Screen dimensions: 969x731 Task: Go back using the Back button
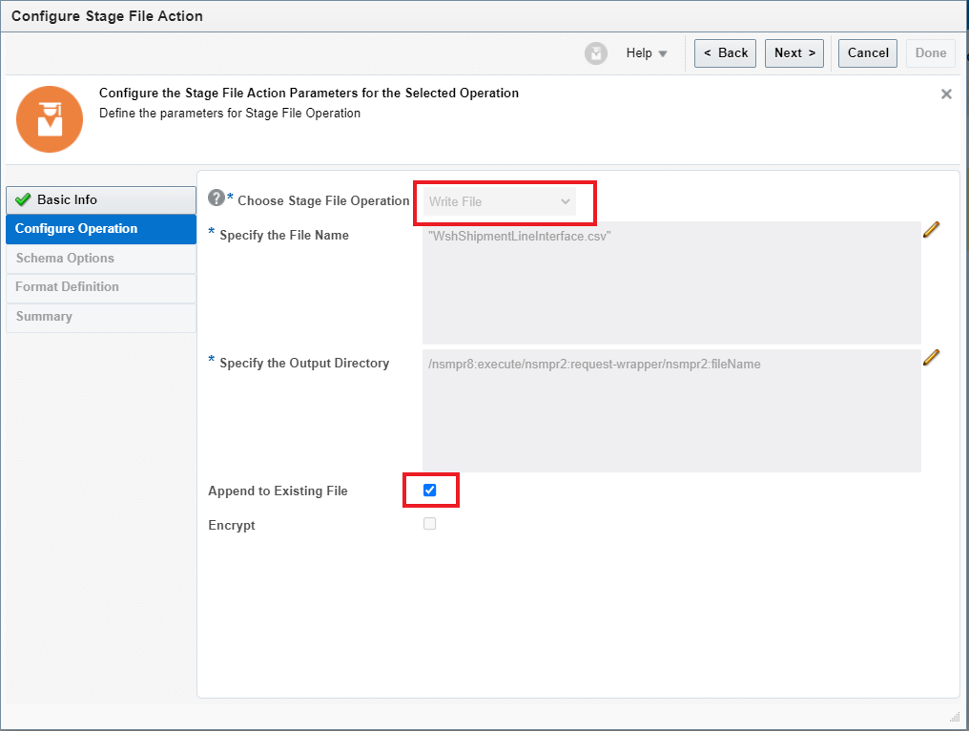point(725,53)
